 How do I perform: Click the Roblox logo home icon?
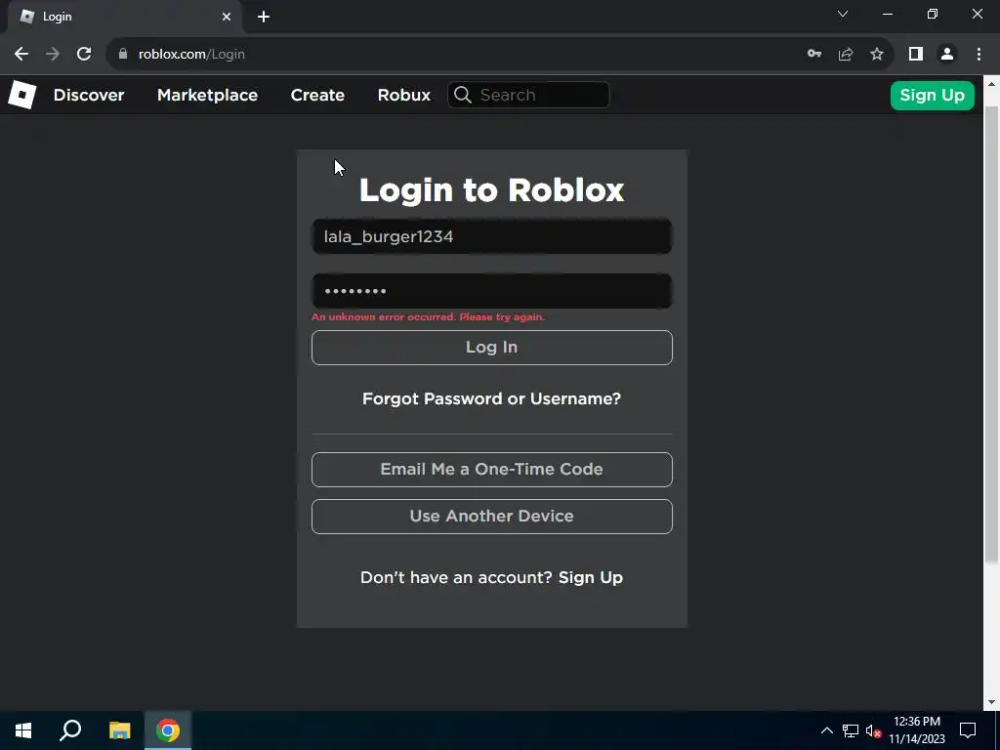pos(21,95)
